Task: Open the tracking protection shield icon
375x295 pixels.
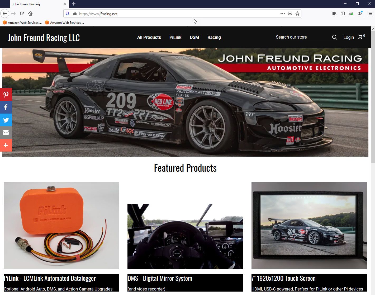Action: [x=67, y=13]
